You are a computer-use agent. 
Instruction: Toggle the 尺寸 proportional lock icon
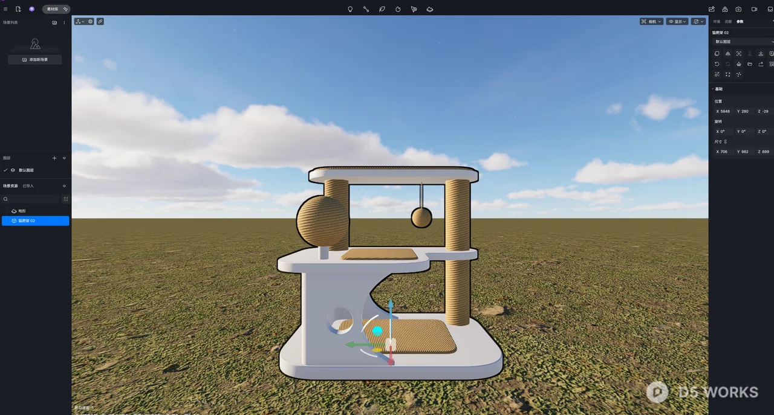coord(726,142)
